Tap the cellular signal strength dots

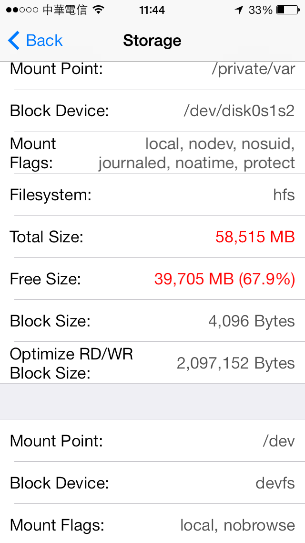(x=22, y=10)
